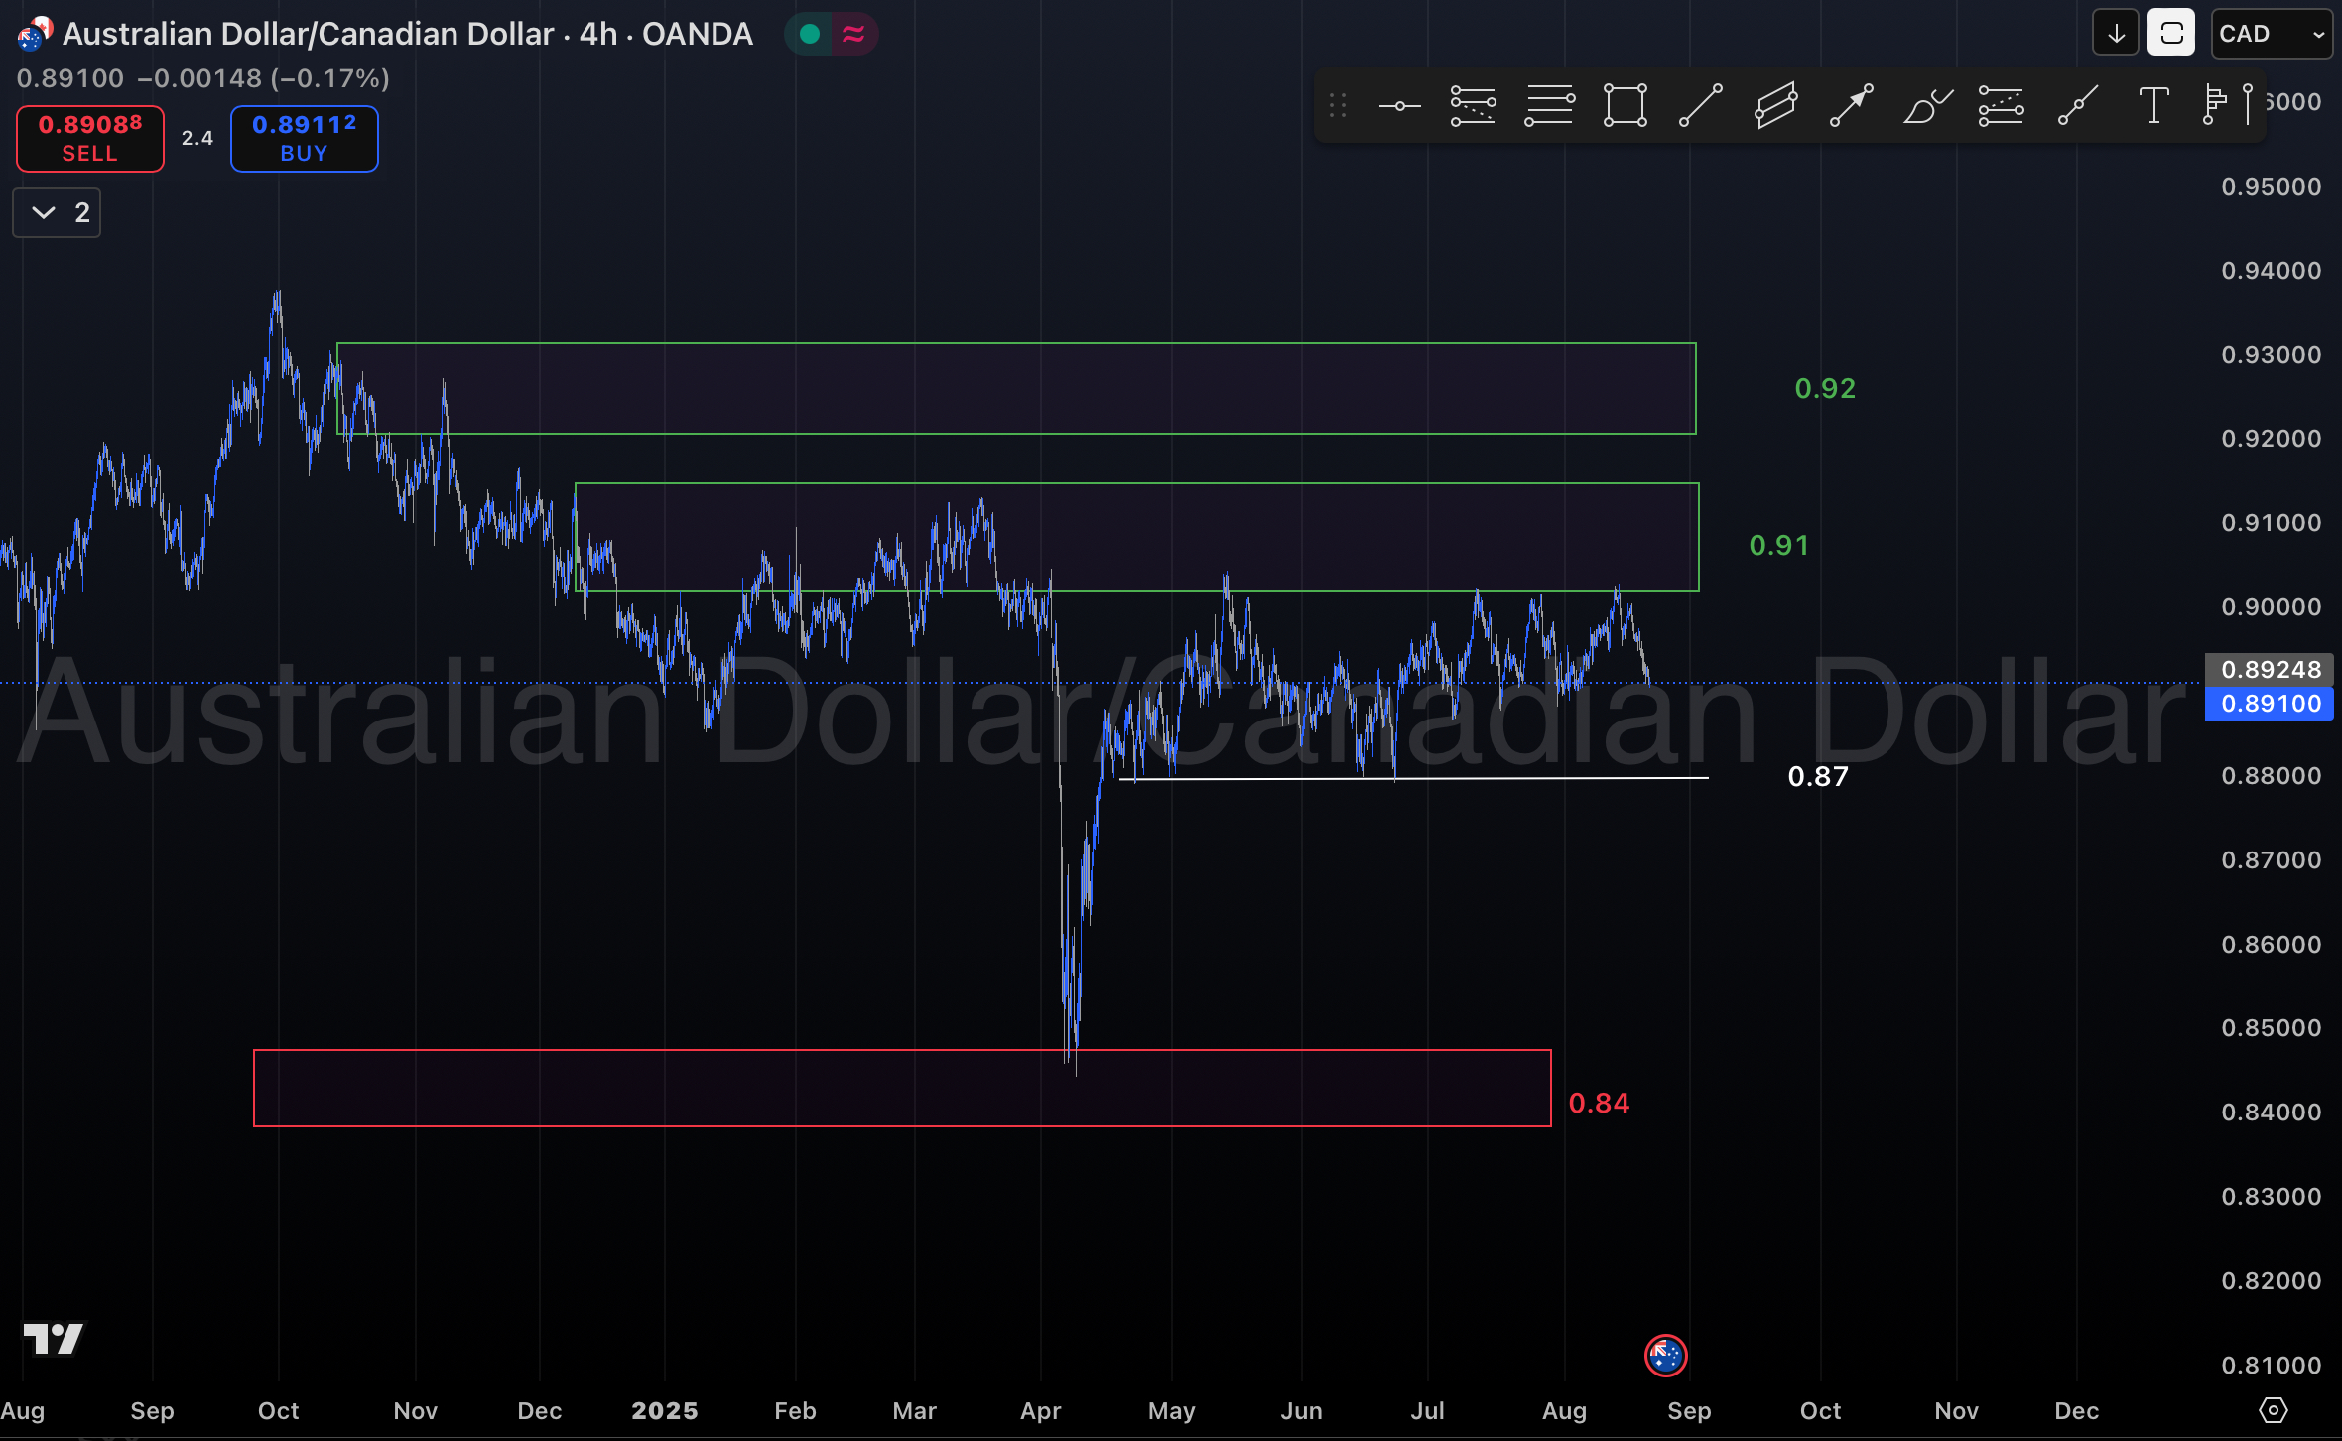Click the down-arrow scroll-to-latest button
2342x1441 pixels.
(x=2116, y=34)
